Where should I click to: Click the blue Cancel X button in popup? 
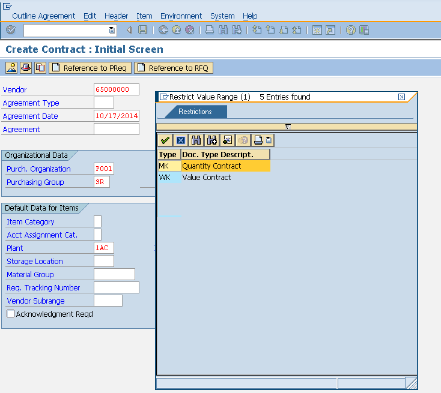pyautogui.click(x=181, y=140)
